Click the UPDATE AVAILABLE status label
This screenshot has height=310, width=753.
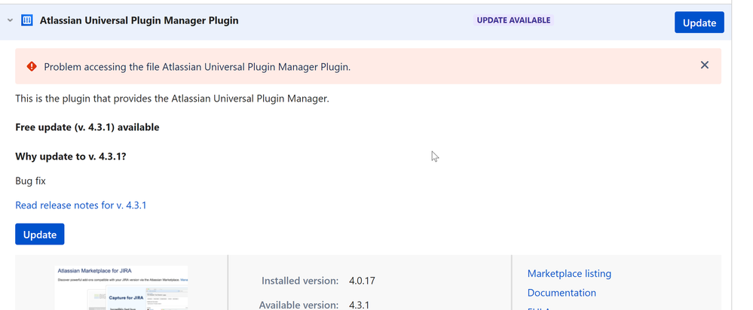pos(513,20)
